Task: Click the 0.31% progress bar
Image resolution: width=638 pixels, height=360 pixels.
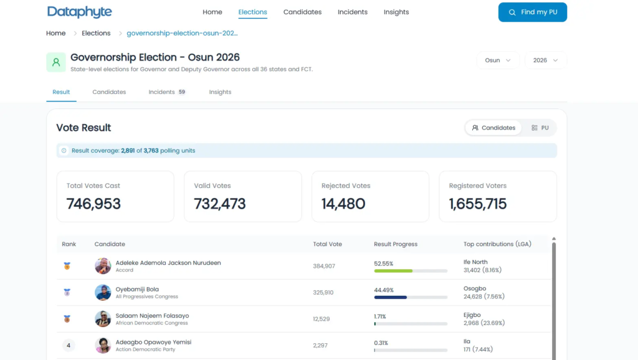Action: coord(411,350)
